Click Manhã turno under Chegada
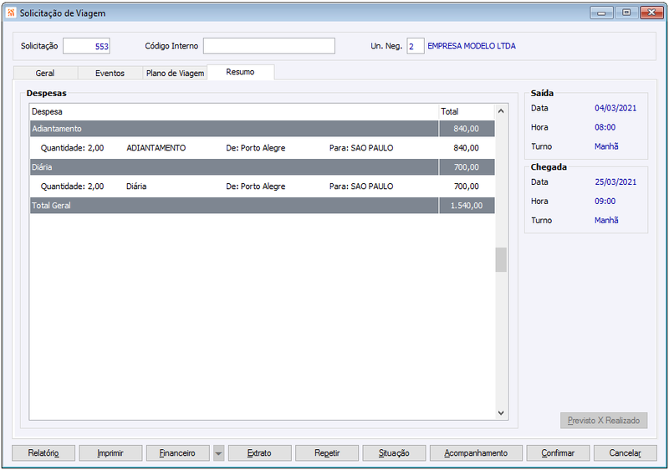 coord(606,220)
